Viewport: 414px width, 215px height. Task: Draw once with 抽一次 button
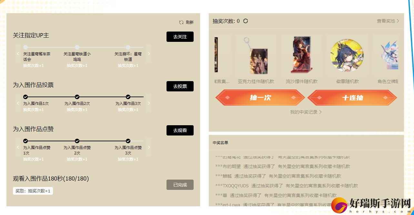pos(260,98)
